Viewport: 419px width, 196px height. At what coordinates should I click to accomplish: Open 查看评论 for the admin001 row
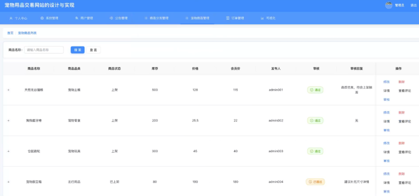click(404, 91)
